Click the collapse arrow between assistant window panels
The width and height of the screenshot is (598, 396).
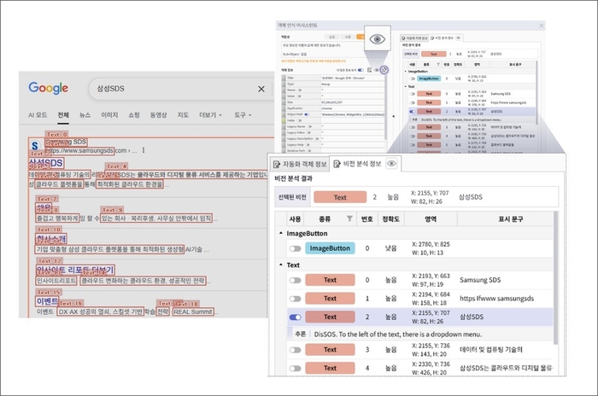coord(394,116)
